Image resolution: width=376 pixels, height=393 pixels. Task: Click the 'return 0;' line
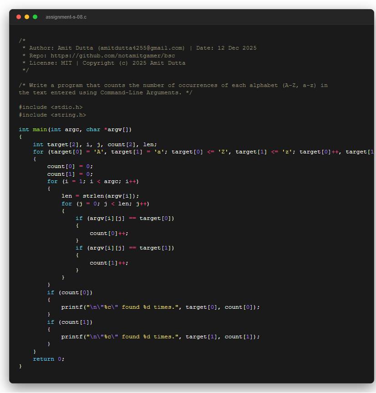click(49, 359)
